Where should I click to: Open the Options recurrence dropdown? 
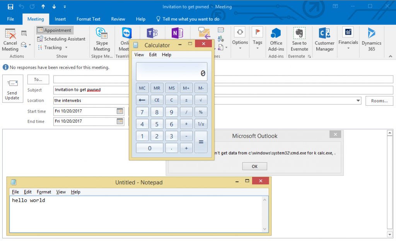pyautogui.click(x=240, y=38)
